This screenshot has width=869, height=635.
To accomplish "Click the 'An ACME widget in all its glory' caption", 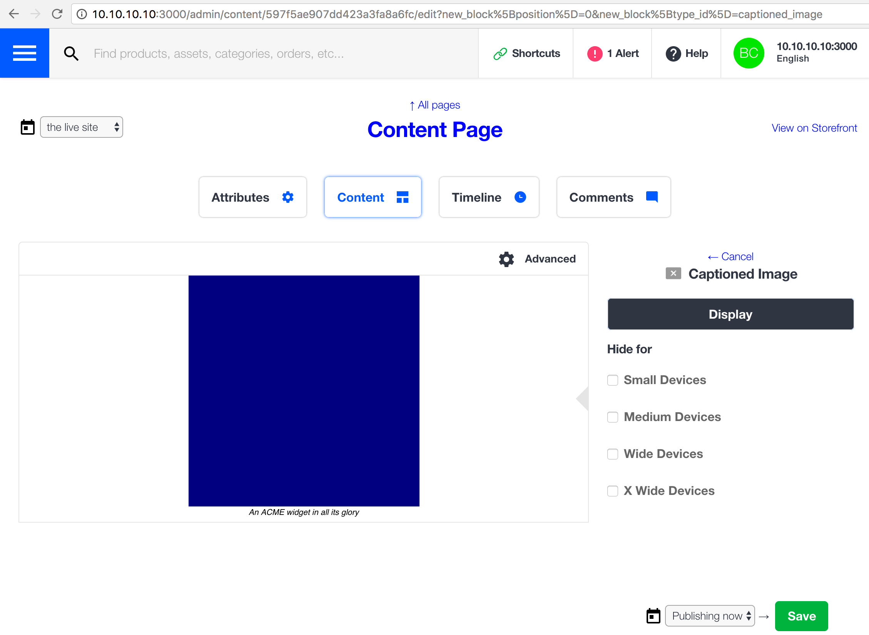I will point(304,512).
